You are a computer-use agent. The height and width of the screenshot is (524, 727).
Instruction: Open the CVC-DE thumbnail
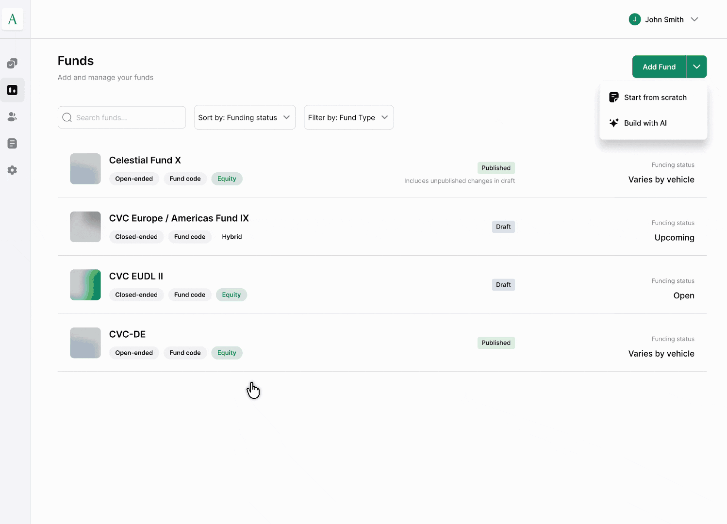(85, 343)
